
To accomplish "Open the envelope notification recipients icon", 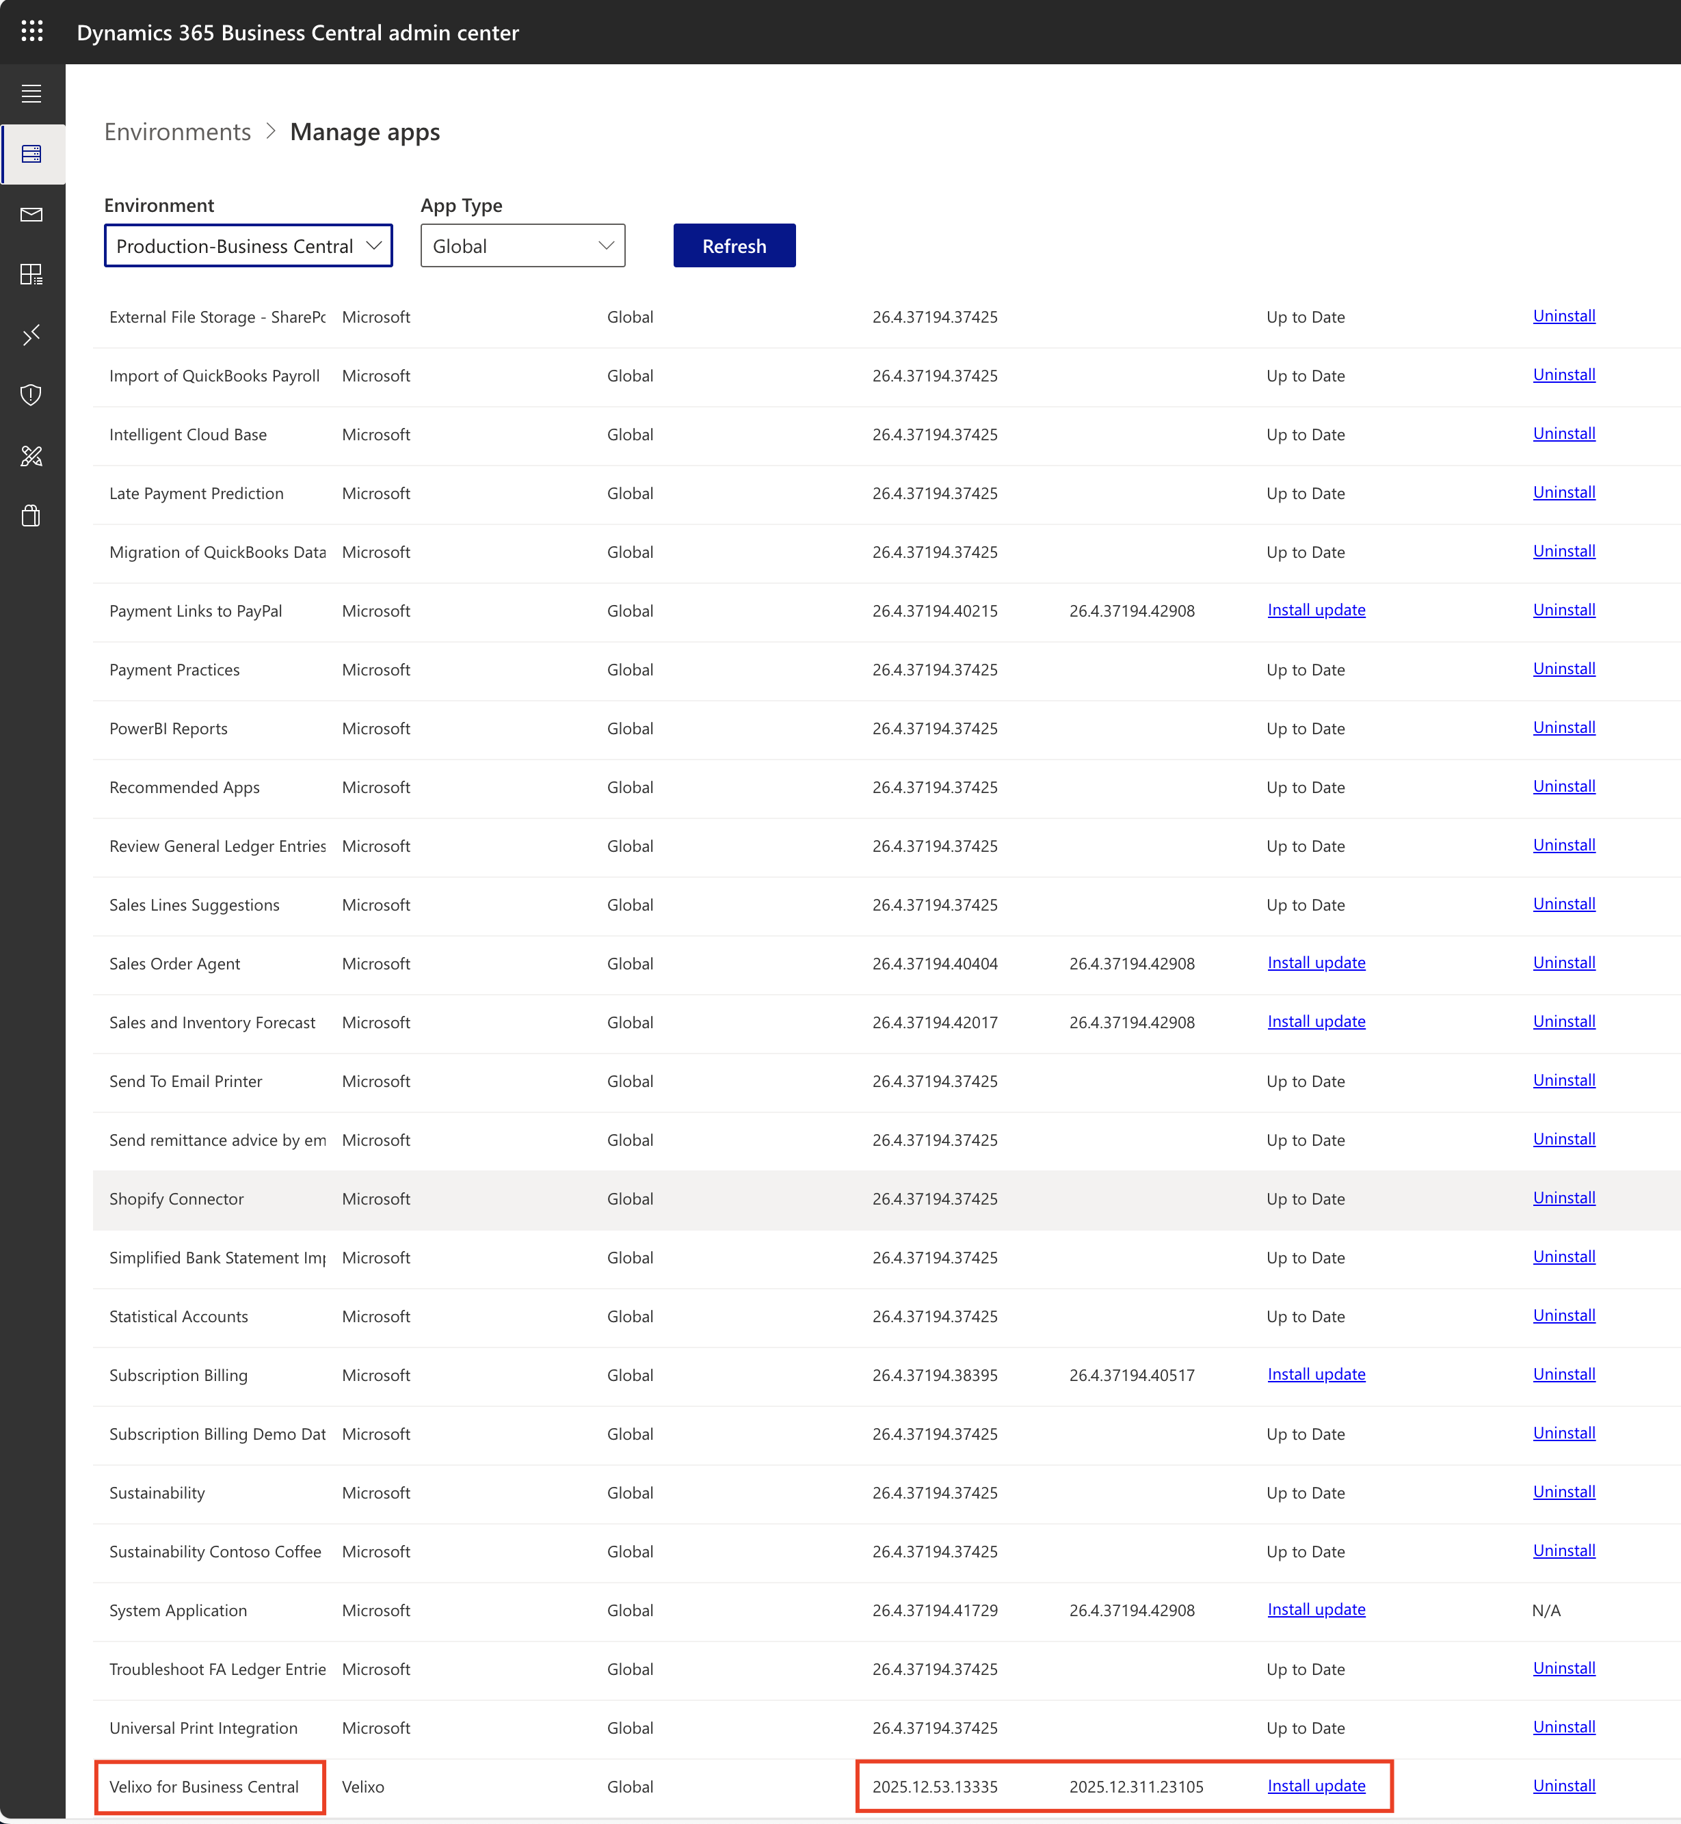I will click(32, 215).
